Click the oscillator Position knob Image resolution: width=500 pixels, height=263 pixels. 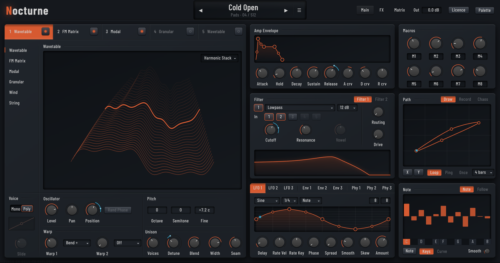92,210
